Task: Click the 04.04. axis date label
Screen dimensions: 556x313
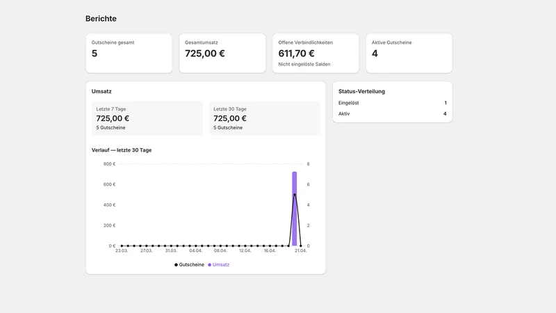Action: click(x=196, y=250)
